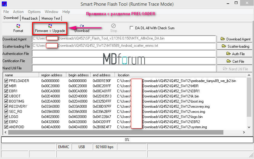Open the Window menu

pos(52,12)
